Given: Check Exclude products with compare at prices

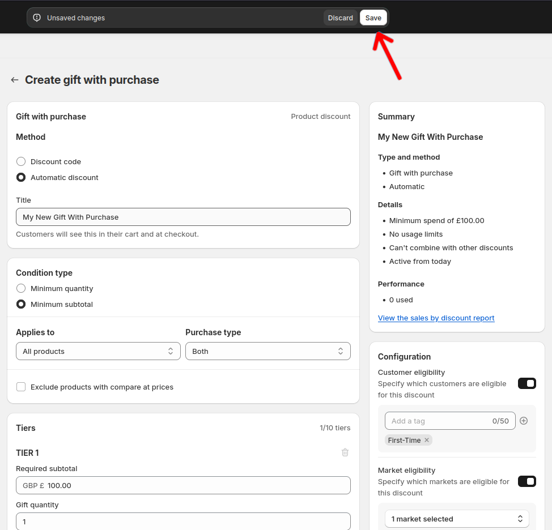Looking at the screenshot, I should click(21, 387).
